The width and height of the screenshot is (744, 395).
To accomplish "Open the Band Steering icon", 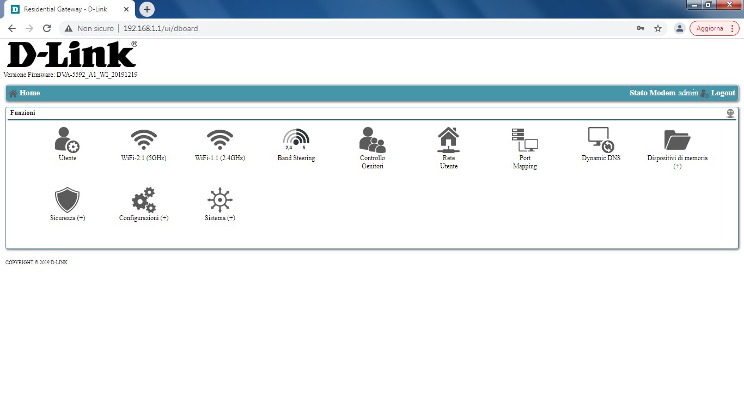I will click(x=296, y=139).
